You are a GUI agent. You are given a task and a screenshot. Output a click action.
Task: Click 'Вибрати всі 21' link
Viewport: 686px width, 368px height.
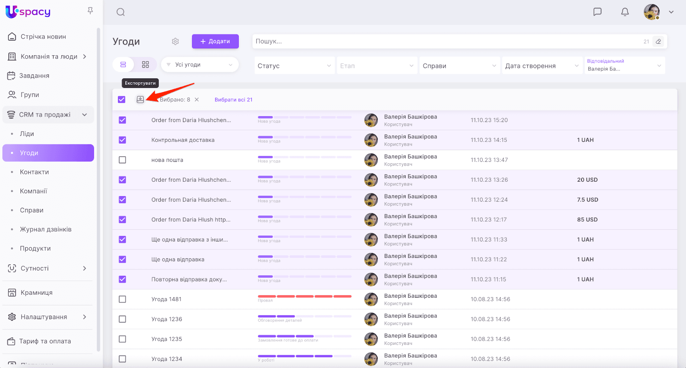click(x=233, y=100)
